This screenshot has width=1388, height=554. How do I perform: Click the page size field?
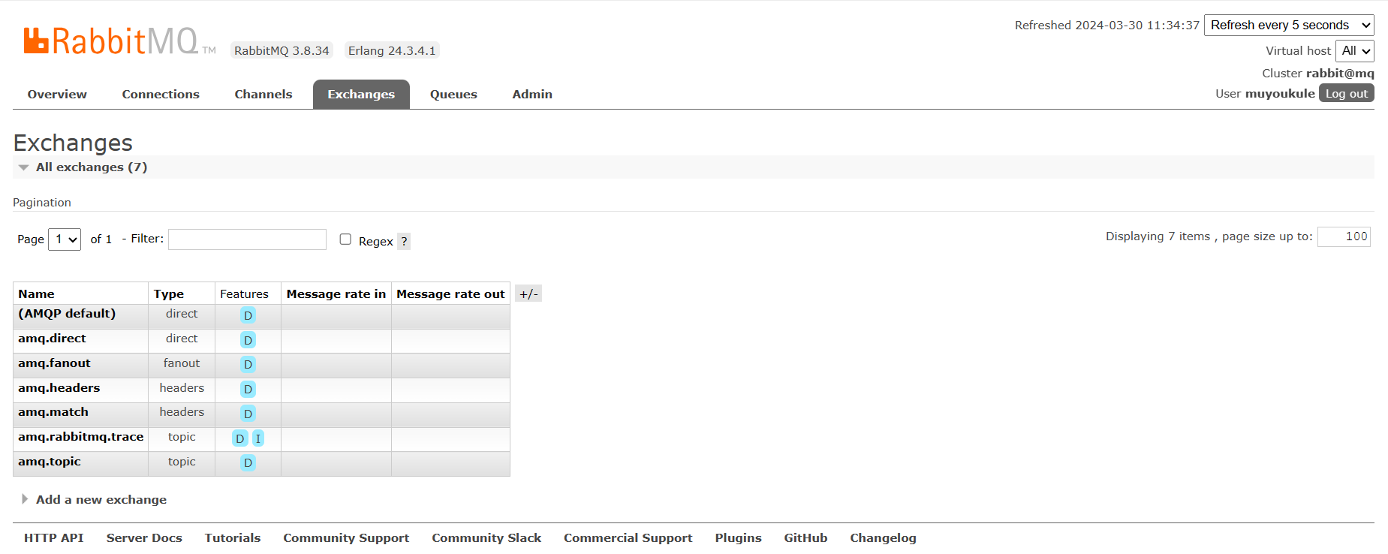[1344, 236]
